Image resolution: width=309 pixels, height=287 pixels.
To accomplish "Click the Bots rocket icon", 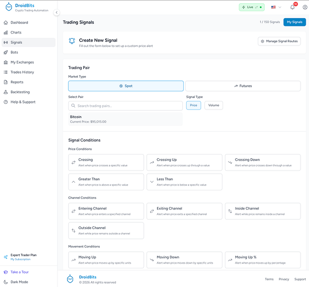I will point(6,52).
